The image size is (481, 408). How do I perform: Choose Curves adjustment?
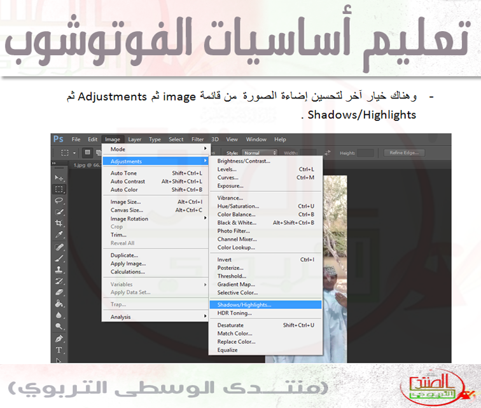click(266, 177)
